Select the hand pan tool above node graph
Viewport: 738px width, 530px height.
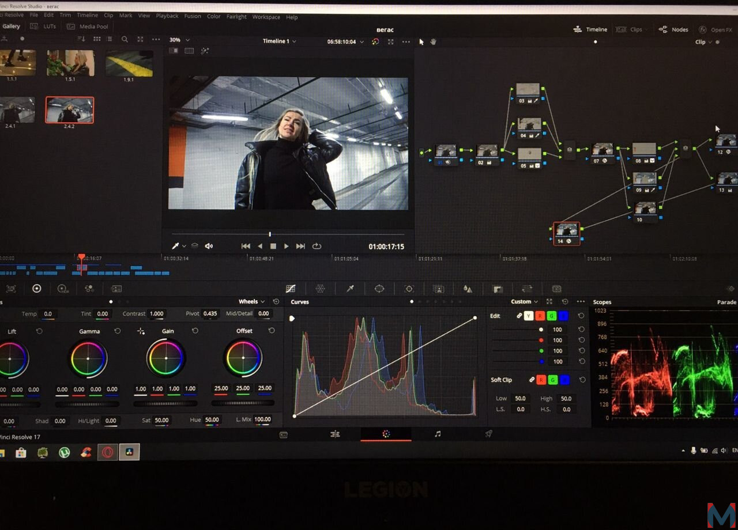(434, 41)
